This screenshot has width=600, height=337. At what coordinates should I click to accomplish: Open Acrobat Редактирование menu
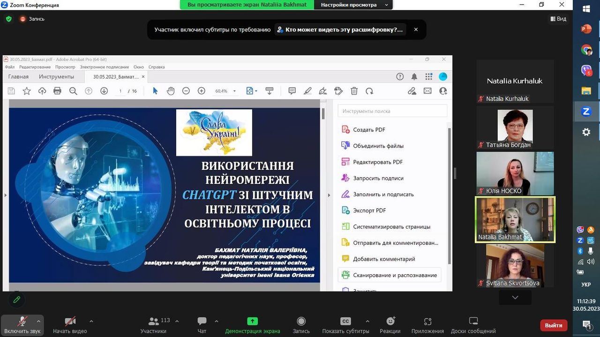tap(35, 67)
